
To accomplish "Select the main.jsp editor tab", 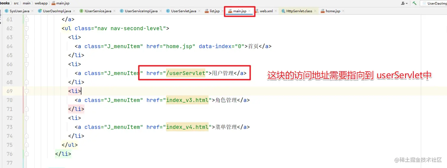I will [x=239, y=11].
